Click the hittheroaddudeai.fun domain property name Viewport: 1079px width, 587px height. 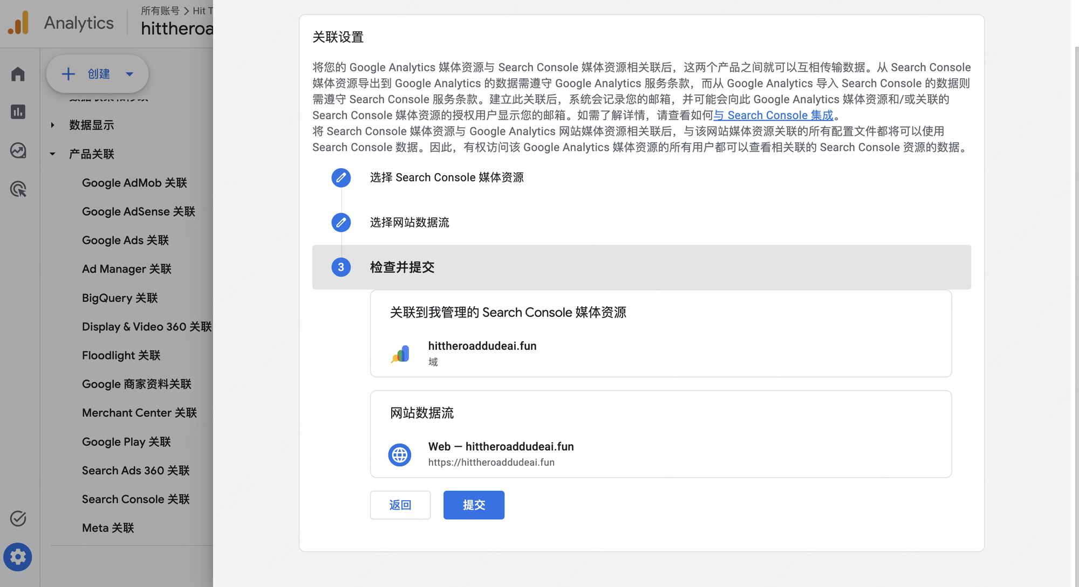click(x=482, y=346)
